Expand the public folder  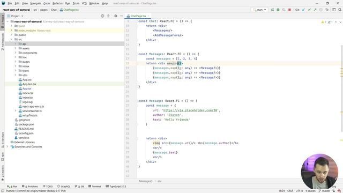point(11,35)
